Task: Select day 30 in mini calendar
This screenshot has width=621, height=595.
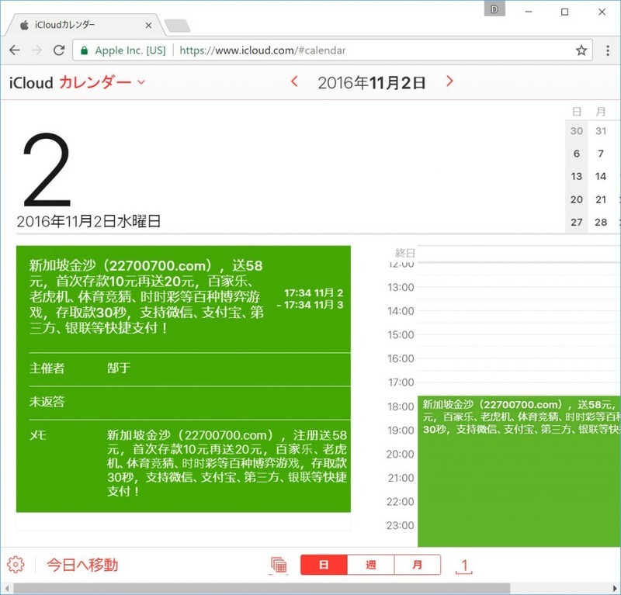Action: tap(577, 131)
